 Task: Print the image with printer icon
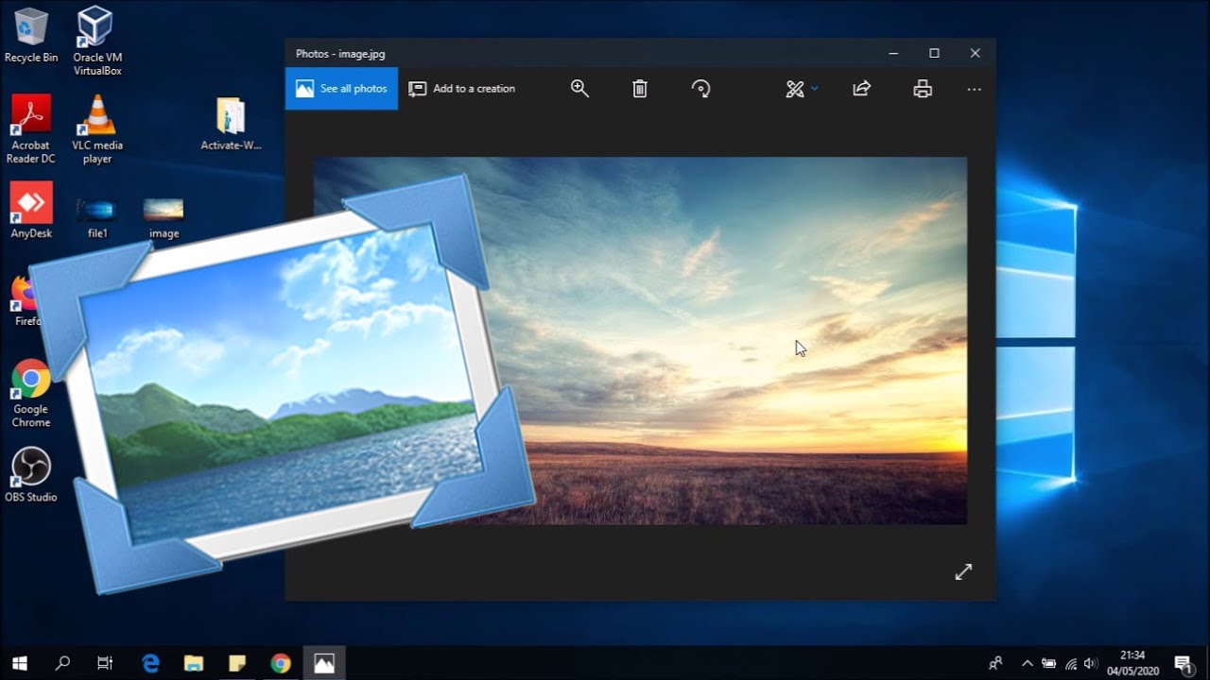click(x=923, y=89)
